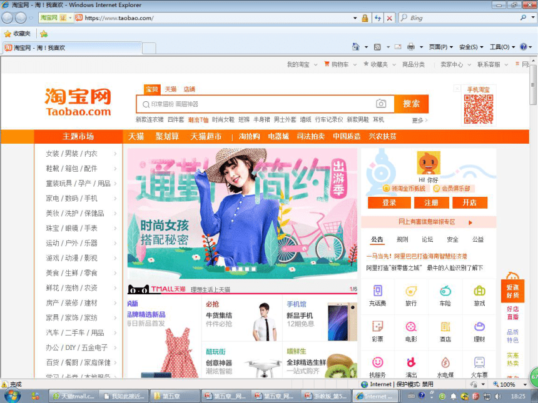The width and height of the screenshot is (538, 403).
Task: Click the IE Help question mark icon
Action: click(523, 47)
